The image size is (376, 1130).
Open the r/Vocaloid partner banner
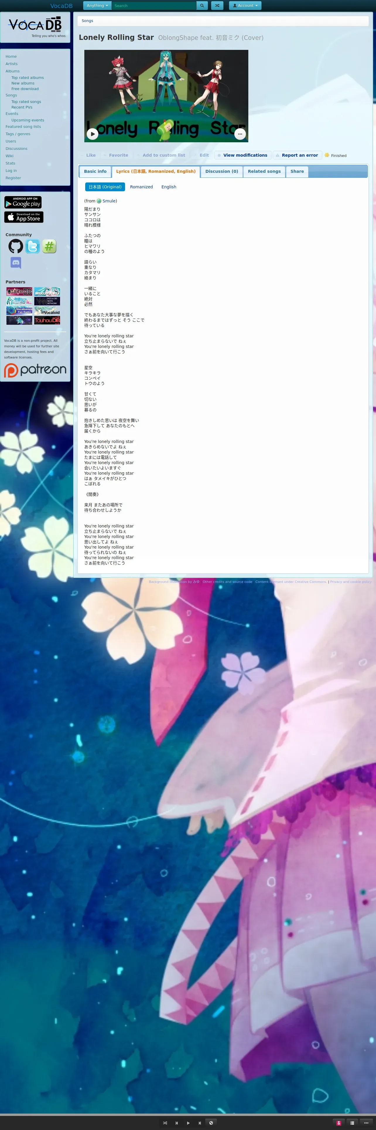(47, 311)
